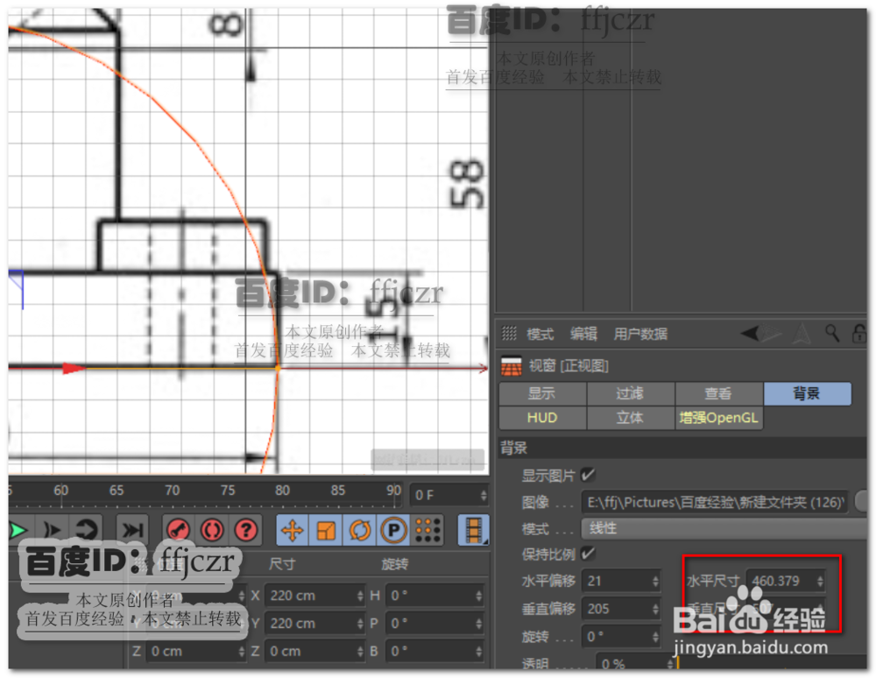The image size is (876, 678).
Task: Adjust the 垂直偏移 stepper arrows
Action: pos(656,609)
